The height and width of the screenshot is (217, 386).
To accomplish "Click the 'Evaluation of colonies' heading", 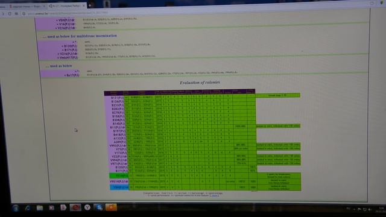I will 200,83.
